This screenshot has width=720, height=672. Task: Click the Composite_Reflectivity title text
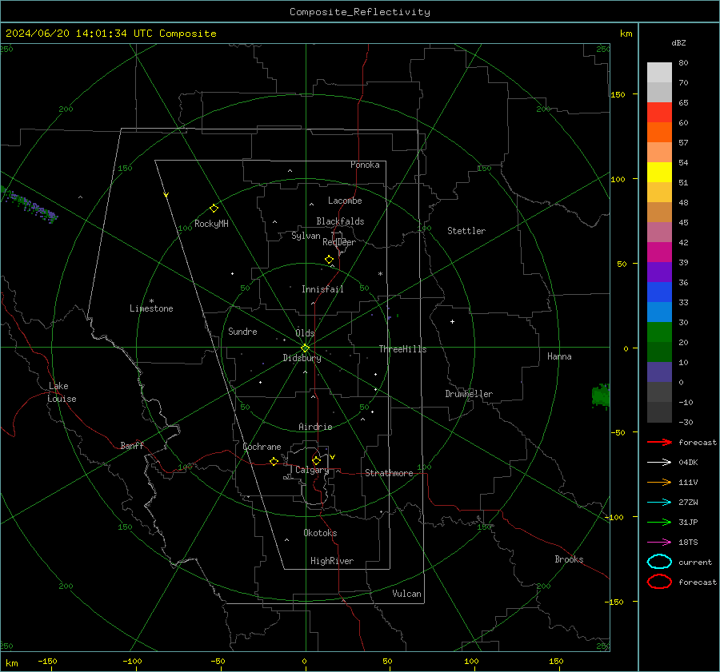[x=359, y=12]
